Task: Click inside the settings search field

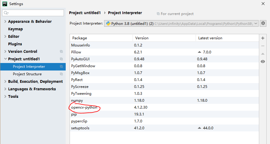Action: 33,13
